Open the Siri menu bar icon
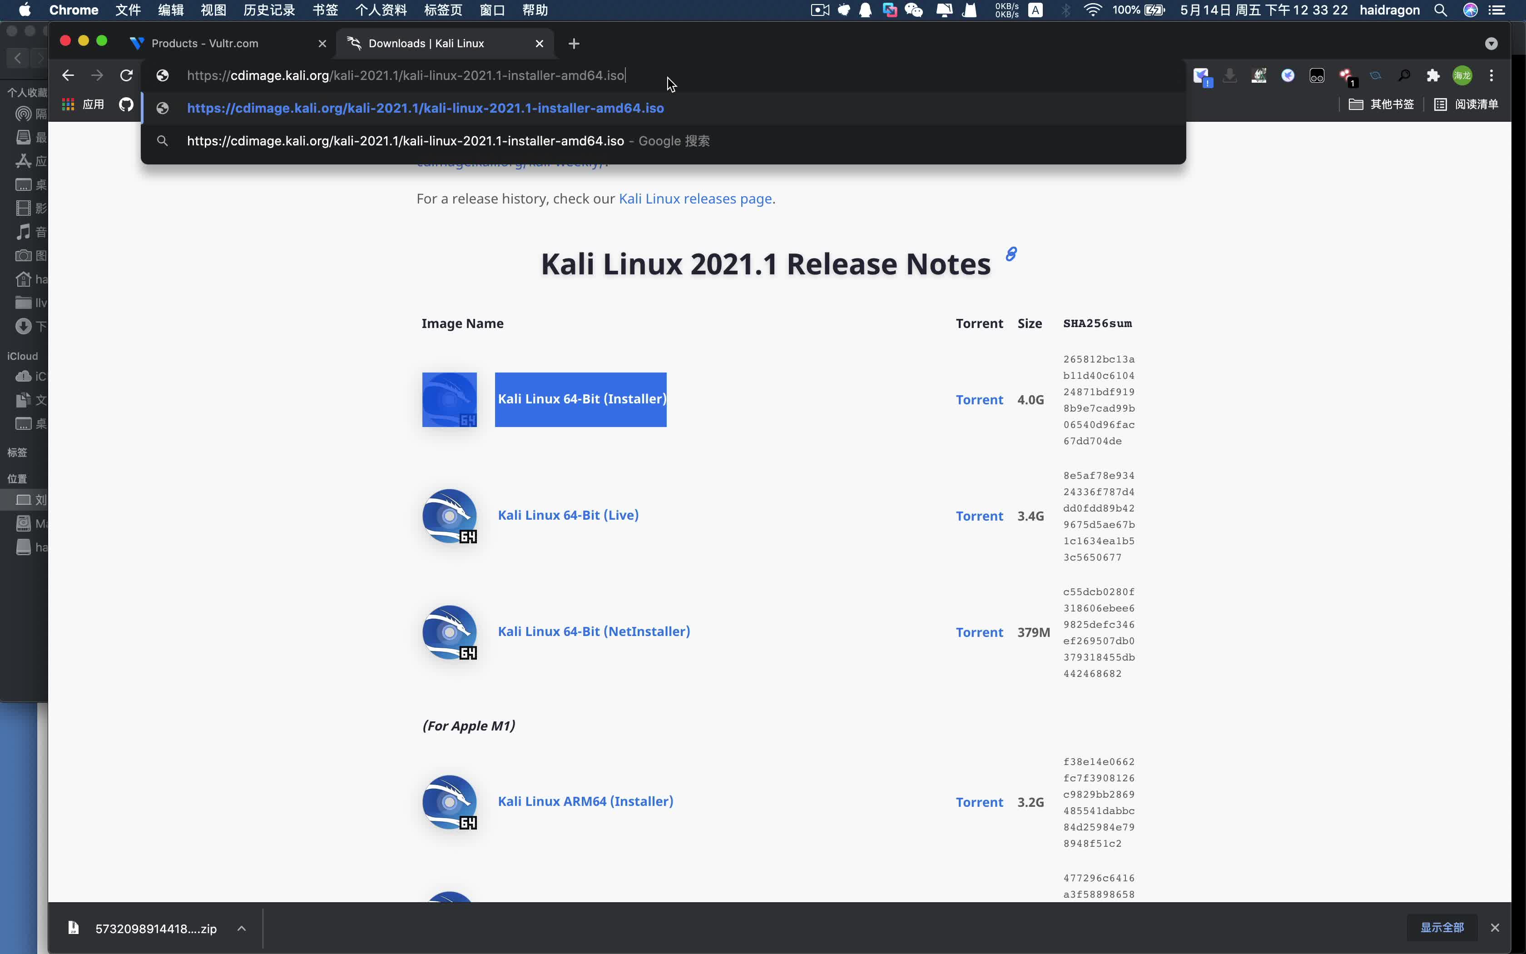Viewport: 1526px width, 954px height. (1471, 10)
